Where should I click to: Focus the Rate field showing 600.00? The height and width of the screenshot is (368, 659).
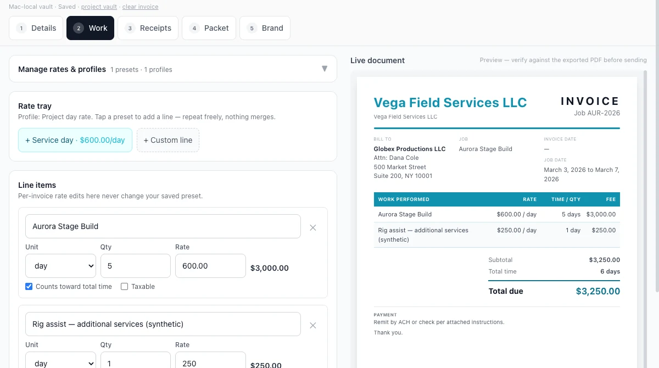pyautogui.click(x=210, y=266)
